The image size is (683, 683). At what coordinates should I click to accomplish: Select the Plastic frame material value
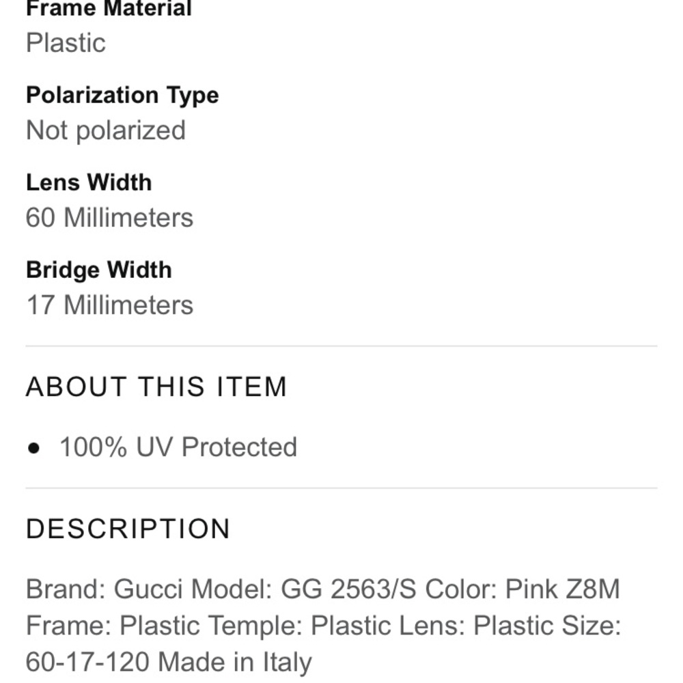coord(66,42)
